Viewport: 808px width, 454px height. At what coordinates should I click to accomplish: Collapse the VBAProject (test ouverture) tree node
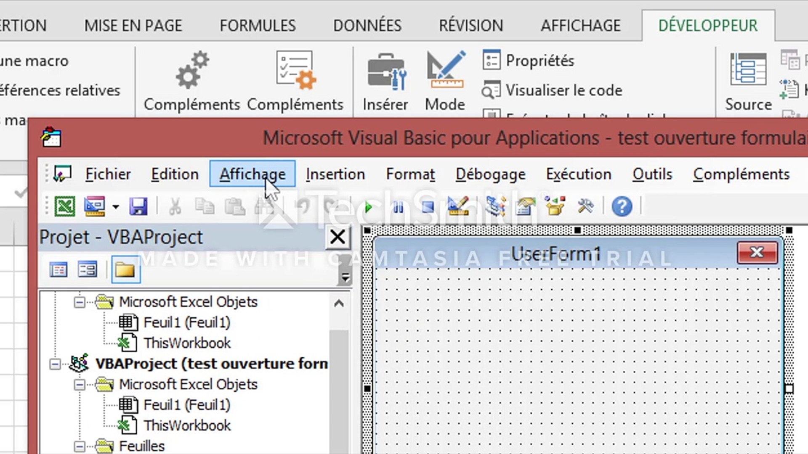click(x=55, y=364)
